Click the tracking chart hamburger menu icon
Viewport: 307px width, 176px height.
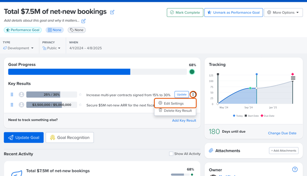(x=293, y=78)
